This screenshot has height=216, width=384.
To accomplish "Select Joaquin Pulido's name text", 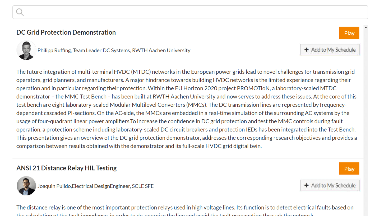I will (x=54, y=186).
